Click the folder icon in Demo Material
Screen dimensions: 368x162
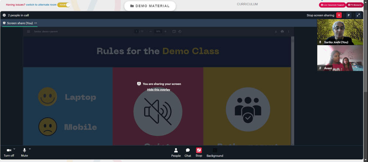pyautogui.click(x=132, y=6)
